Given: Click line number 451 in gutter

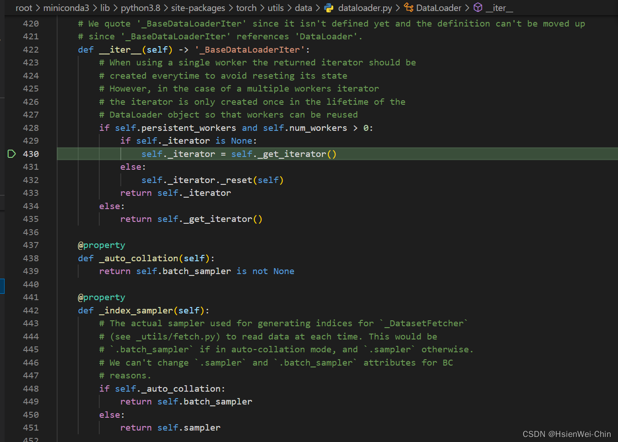Looking at the screenshot, I should tap(31, 427).
